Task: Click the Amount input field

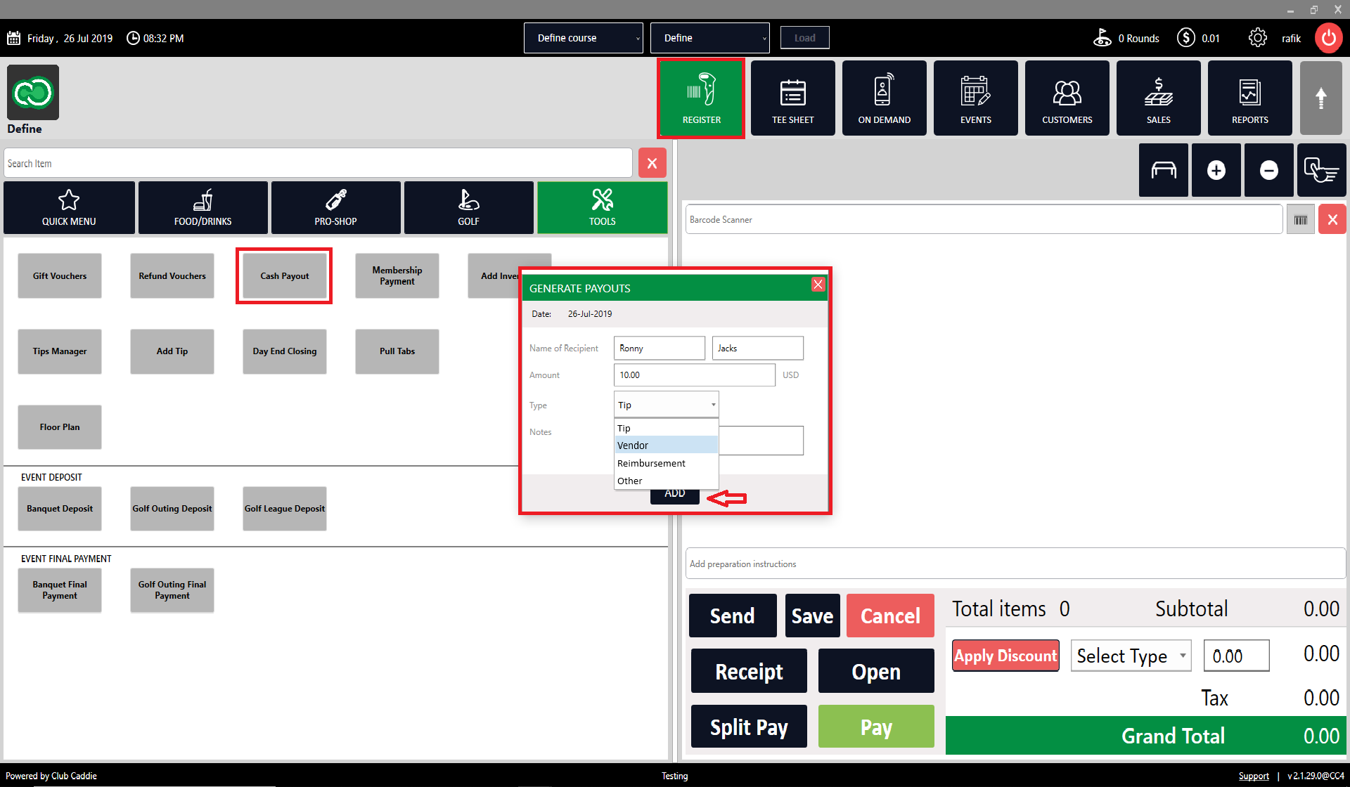Action: [693, 375]
